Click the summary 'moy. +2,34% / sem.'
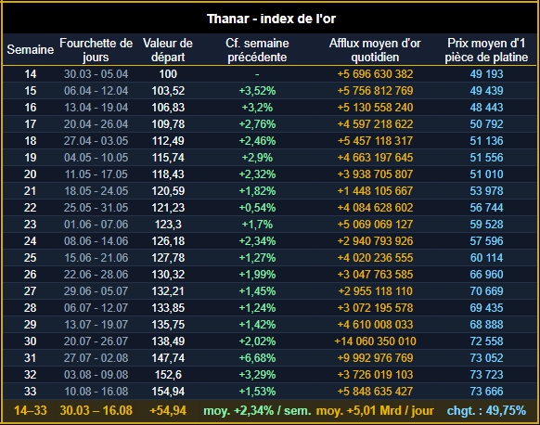 point(257,410)
